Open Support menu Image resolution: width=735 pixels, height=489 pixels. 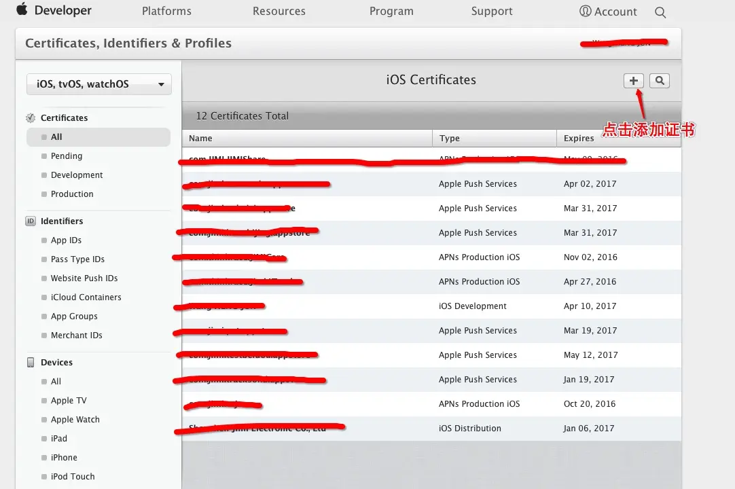point(492,12)
